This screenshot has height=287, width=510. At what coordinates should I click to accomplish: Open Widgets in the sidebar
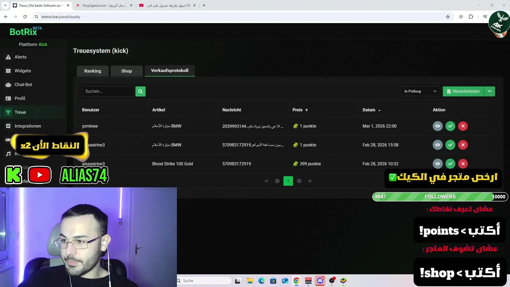tap(23, 71)
